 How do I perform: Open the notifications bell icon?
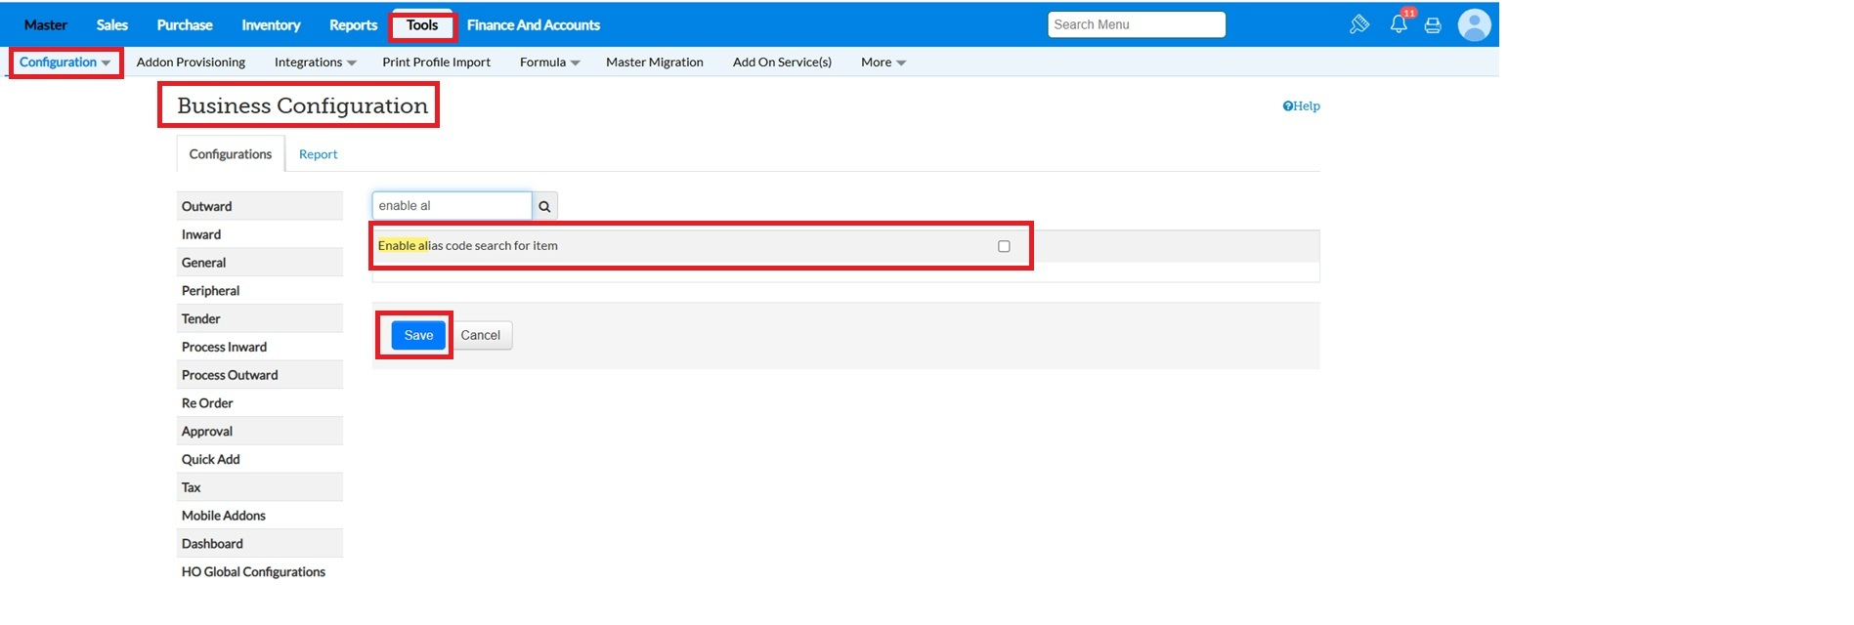(x=1399, y=24)
